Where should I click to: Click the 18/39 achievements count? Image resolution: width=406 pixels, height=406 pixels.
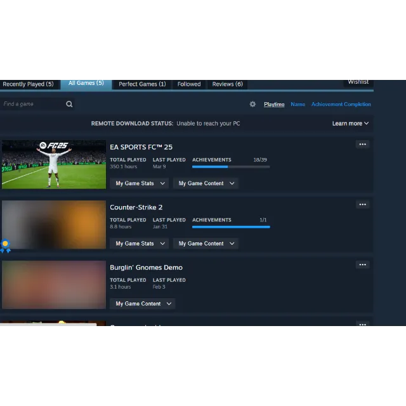pyautogui.click(x=260, y=160)
